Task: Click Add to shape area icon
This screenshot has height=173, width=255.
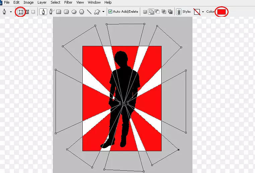Action: tap(151, 12)
